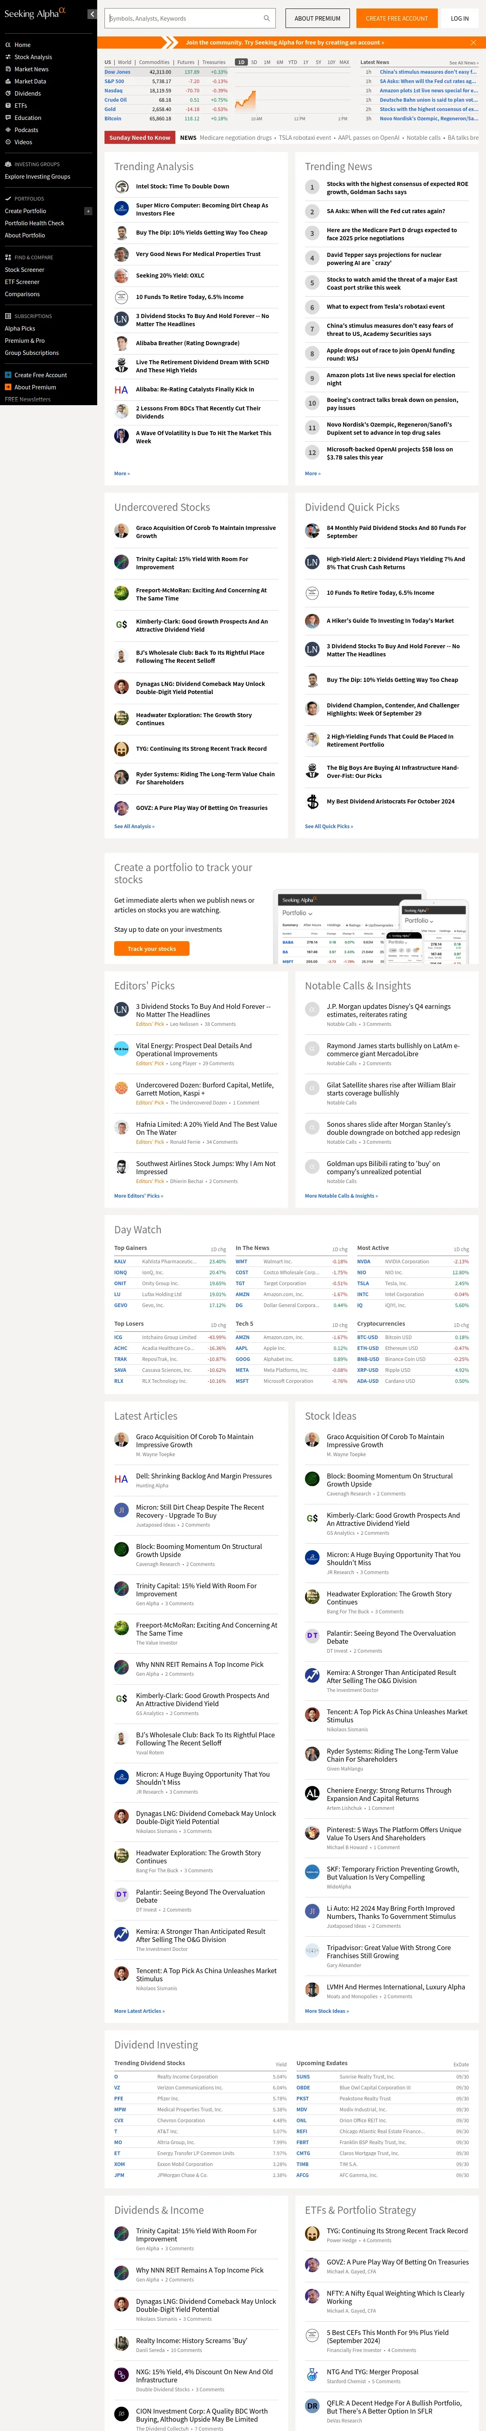Open the Stock Screener link
This screenshot has width=486, height=2431.
pyautogui.click(x=25, y=270)
